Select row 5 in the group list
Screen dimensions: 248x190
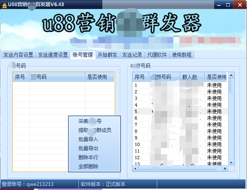point(180,111)
